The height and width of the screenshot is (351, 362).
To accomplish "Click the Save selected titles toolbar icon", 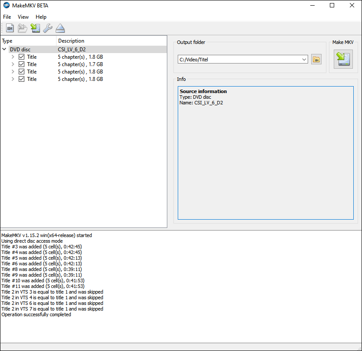I will pos(35,28).
